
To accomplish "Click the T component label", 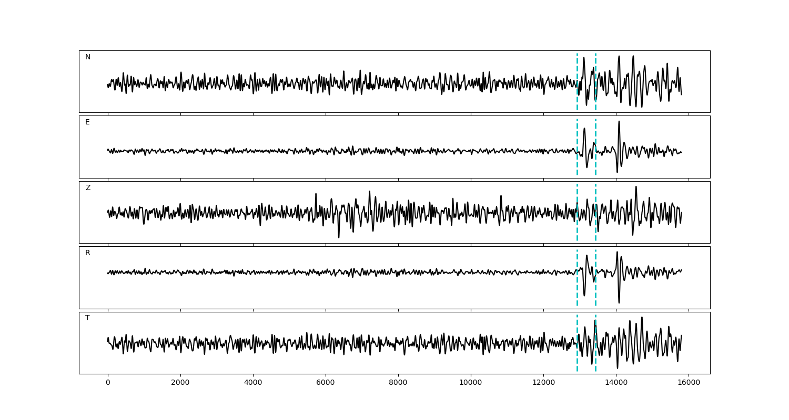I will tap(87, 318).
